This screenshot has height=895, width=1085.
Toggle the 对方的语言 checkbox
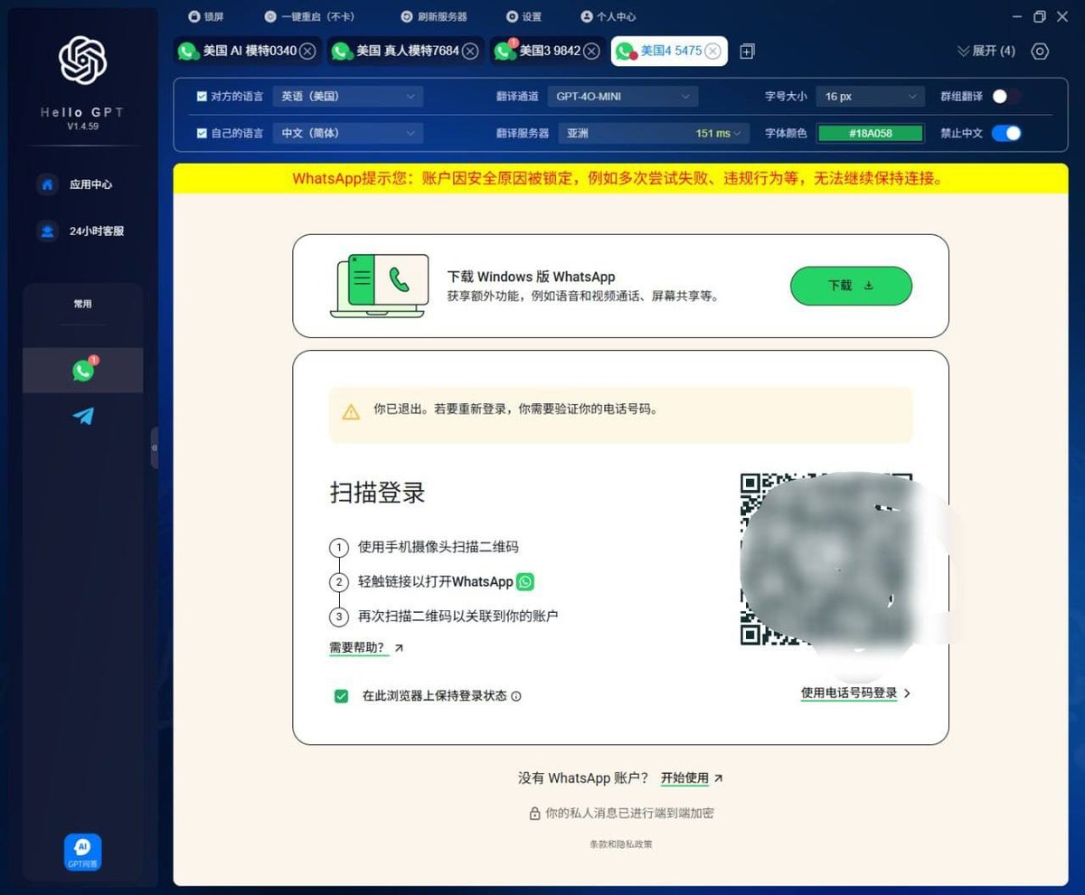click(202, 96)
